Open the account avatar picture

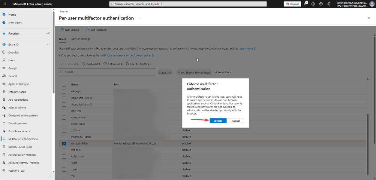pos(372,4)
